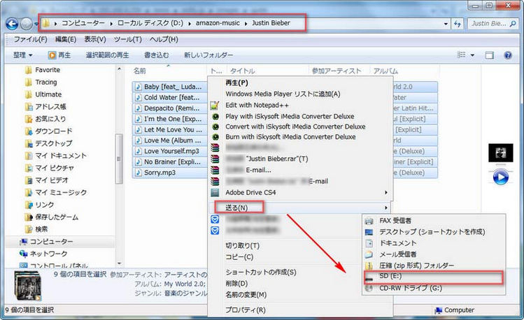Click the コンピューター icon in navigation tree
This screenshot has height=320, width=524.
click(x=23, y=242)
